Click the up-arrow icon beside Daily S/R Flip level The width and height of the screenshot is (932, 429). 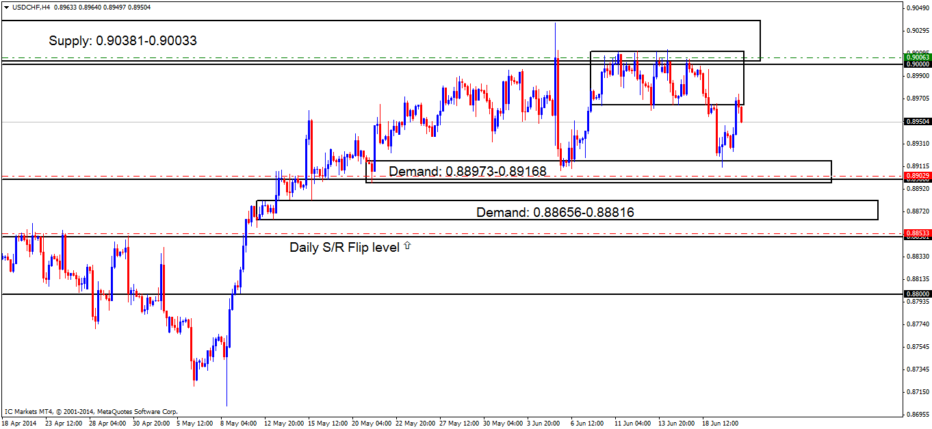coord(407,246)
